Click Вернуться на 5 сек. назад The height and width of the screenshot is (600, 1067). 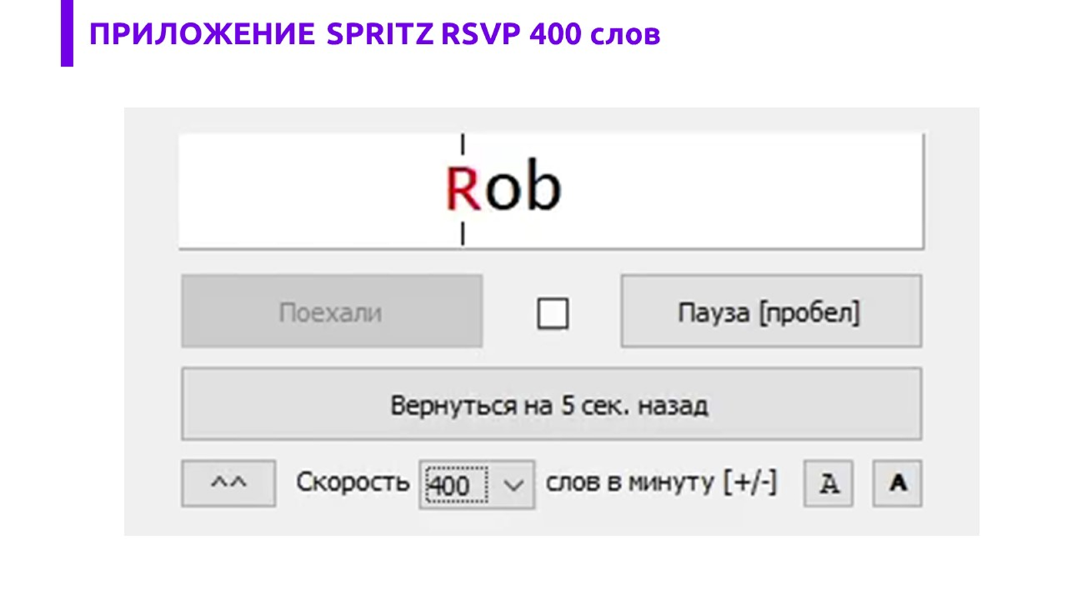[x=552, y=403]
